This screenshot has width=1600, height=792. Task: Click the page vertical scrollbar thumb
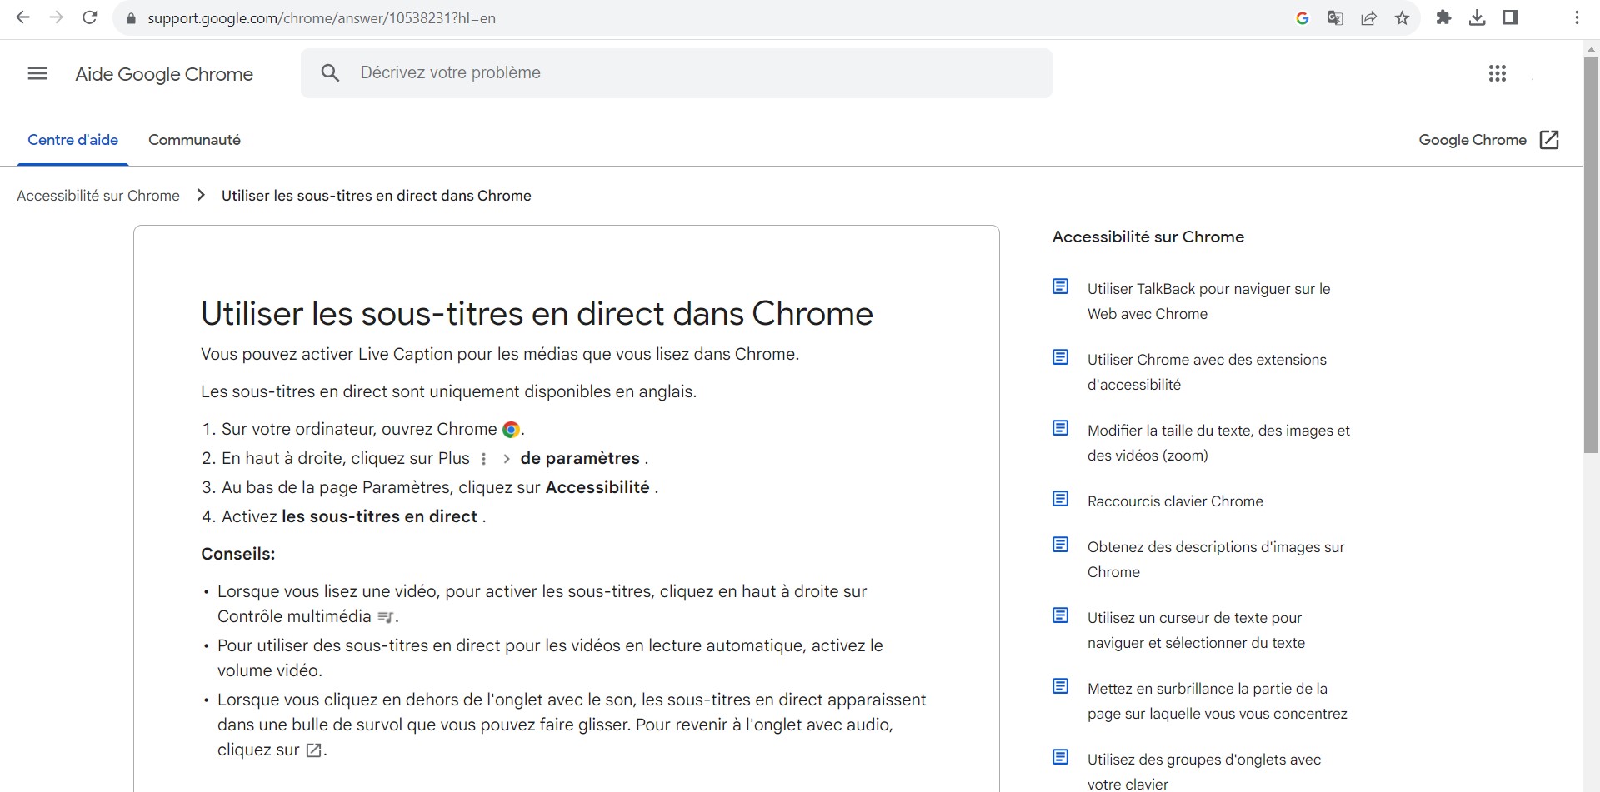[x=1590, y=250]
